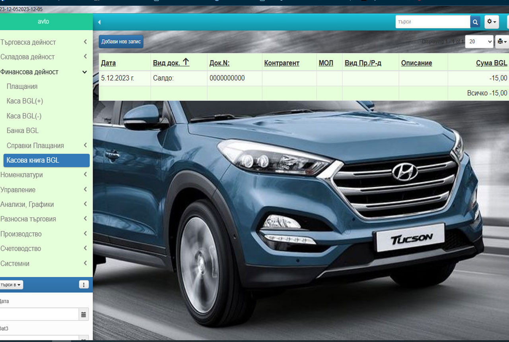
Task: Click the three-dot options button in search panel
Action: pyautogui.click(x=84, y=284)
